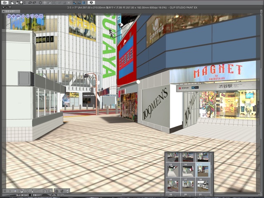
Task: Select camera angle thumbnail 18
Action: [x=203, y=185]
